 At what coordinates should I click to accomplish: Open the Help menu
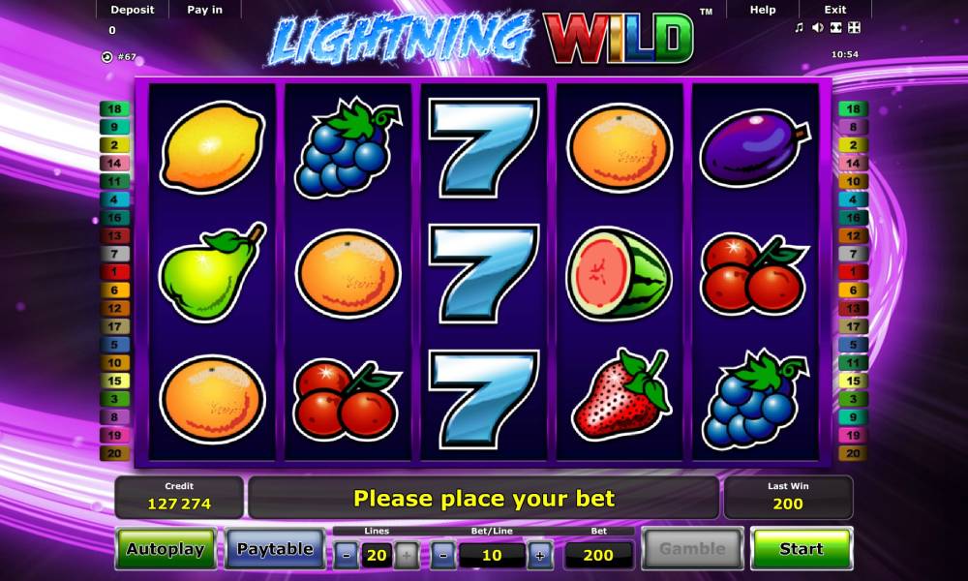point(763,10)
